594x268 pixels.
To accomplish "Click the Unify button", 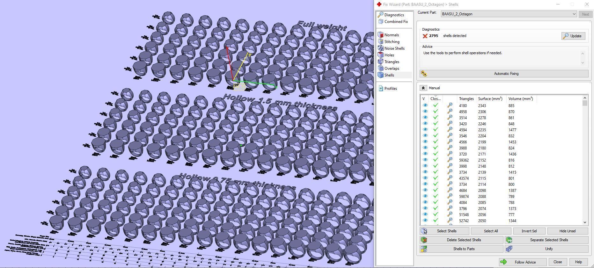I will pos(547,249).
